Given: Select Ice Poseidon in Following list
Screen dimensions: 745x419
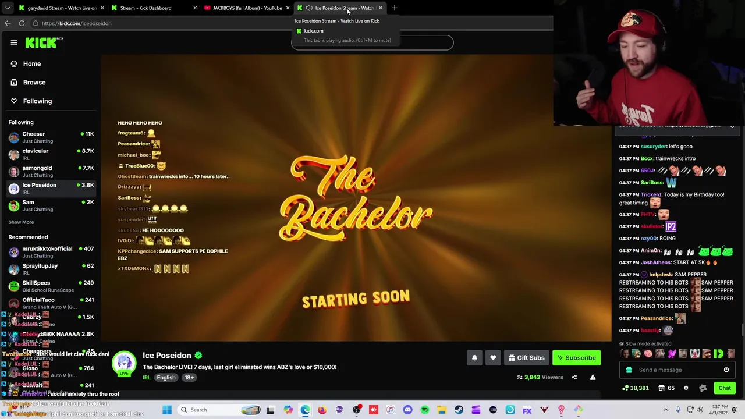Looking at the screenshot, I should [51, 188].
